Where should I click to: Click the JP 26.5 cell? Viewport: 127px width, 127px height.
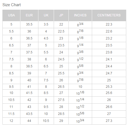[61, 87]
